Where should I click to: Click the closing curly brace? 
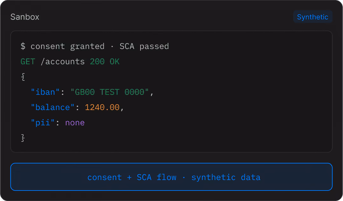tap(23, 138)
